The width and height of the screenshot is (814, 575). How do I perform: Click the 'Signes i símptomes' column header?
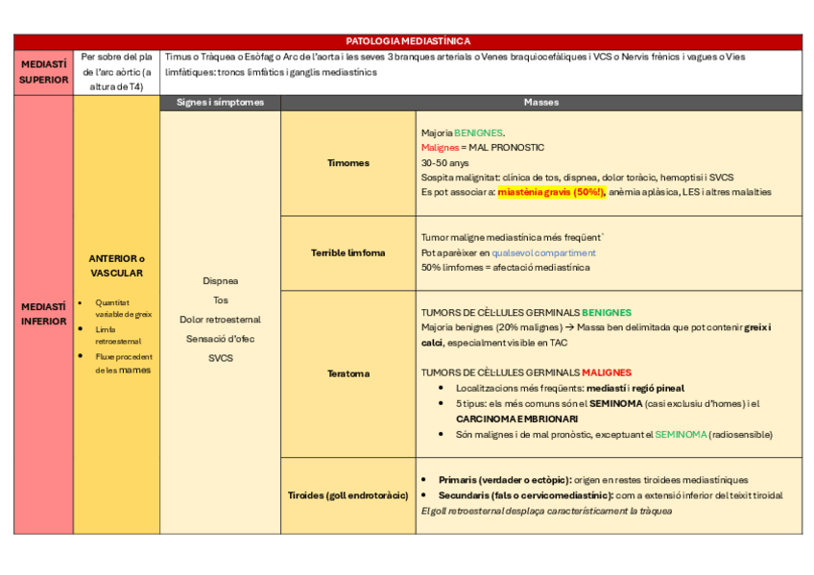[x=220, y=102]
